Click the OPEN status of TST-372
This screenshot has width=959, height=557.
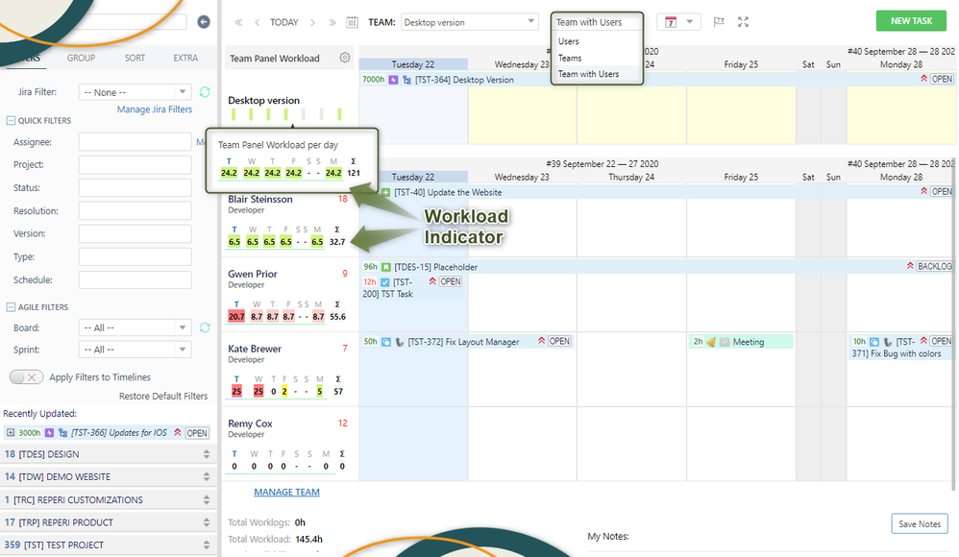(559, 341)
